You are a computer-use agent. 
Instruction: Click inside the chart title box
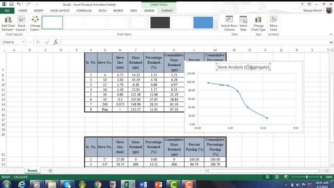coord(243,67)
